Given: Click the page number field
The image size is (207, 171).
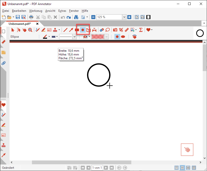Looking at the screenshot, I should pos(97,168).
